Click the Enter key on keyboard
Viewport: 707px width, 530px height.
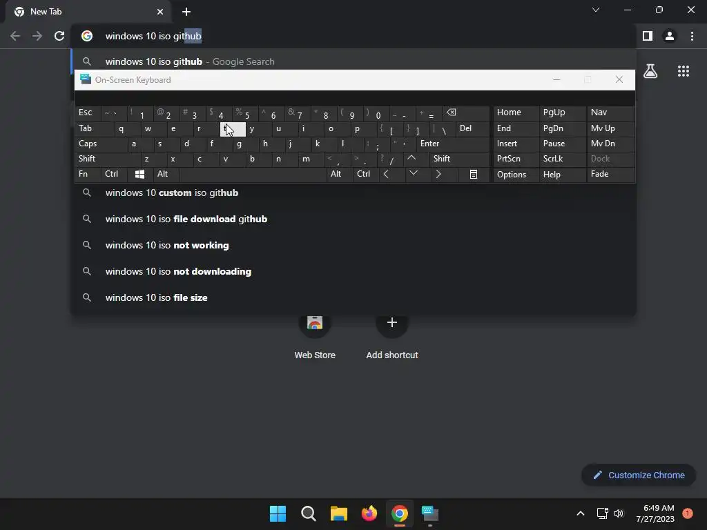[453, 144]
